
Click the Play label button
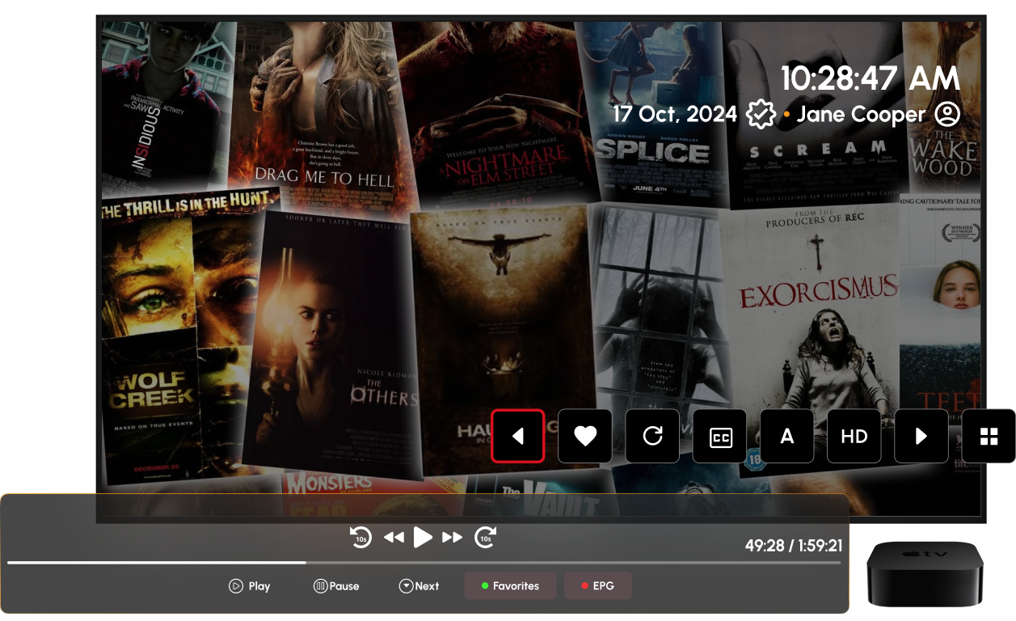250,586
